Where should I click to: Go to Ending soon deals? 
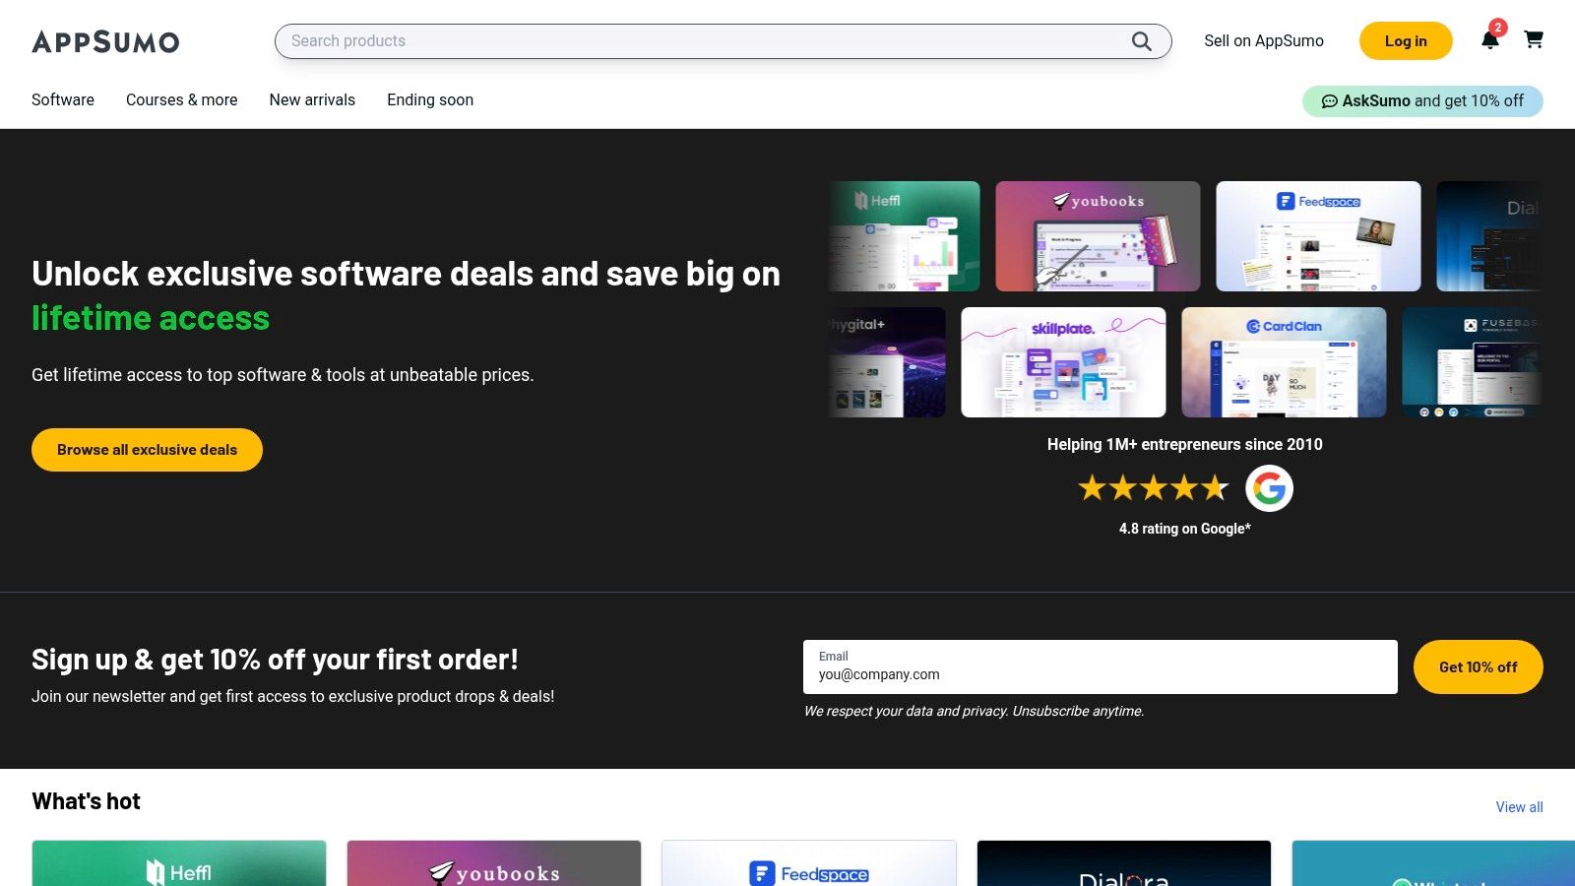tap(430, 100)
